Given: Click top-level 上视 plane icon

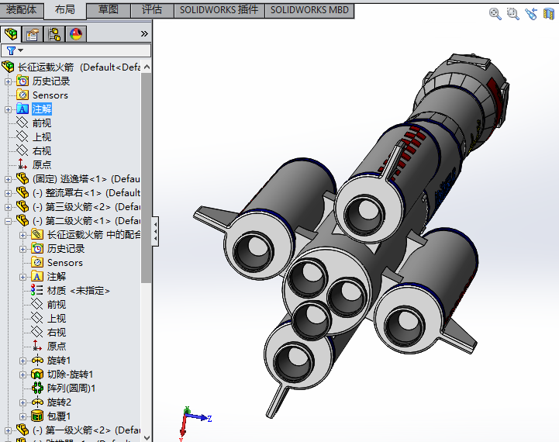Looking at the screenshot, I should pos(22,136).
